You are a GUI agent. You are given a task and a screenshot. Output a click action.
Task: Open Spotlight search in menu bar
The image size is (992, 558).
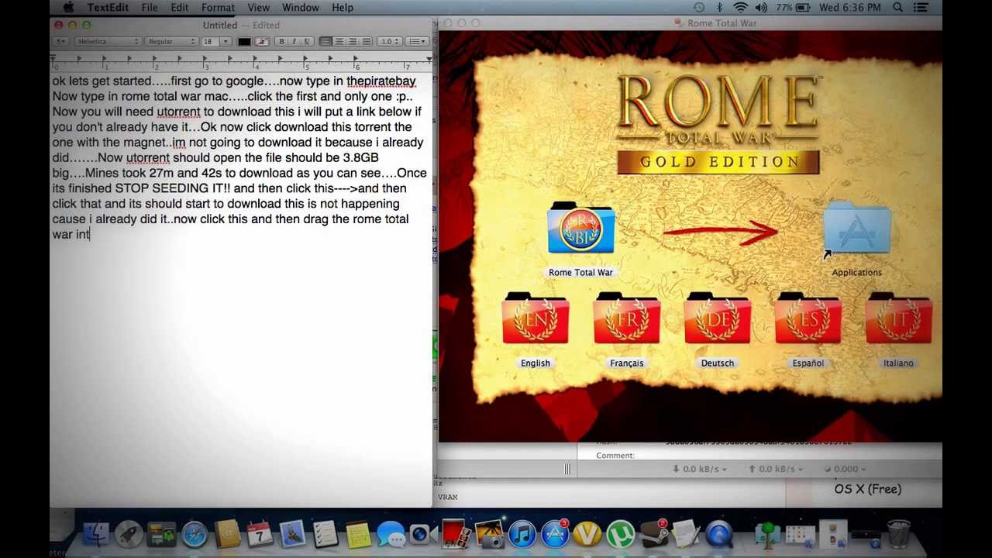click(x=897, y=8)
